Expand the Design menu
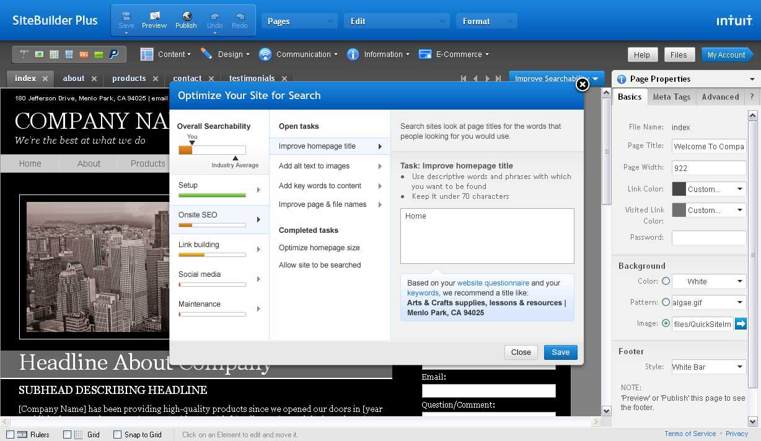The height and width of the screenshot is (441, 761). click(x=225, y=55)
